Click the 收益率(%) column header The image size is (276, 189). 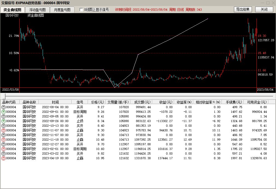184,102
